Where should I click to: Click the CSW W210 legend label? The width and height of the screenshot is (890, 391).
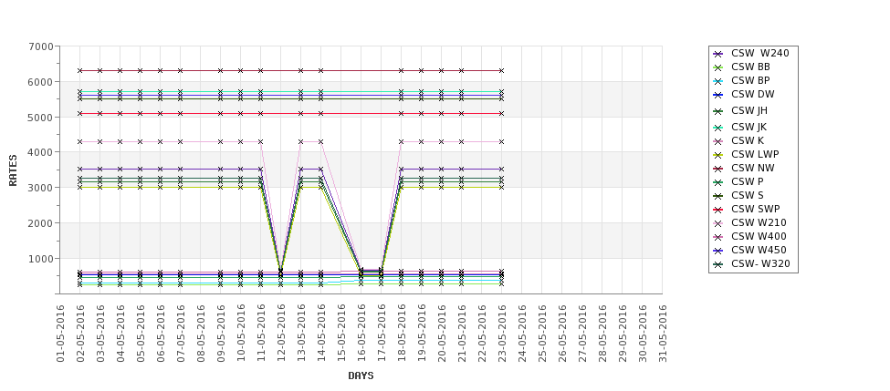pos(759,222)
